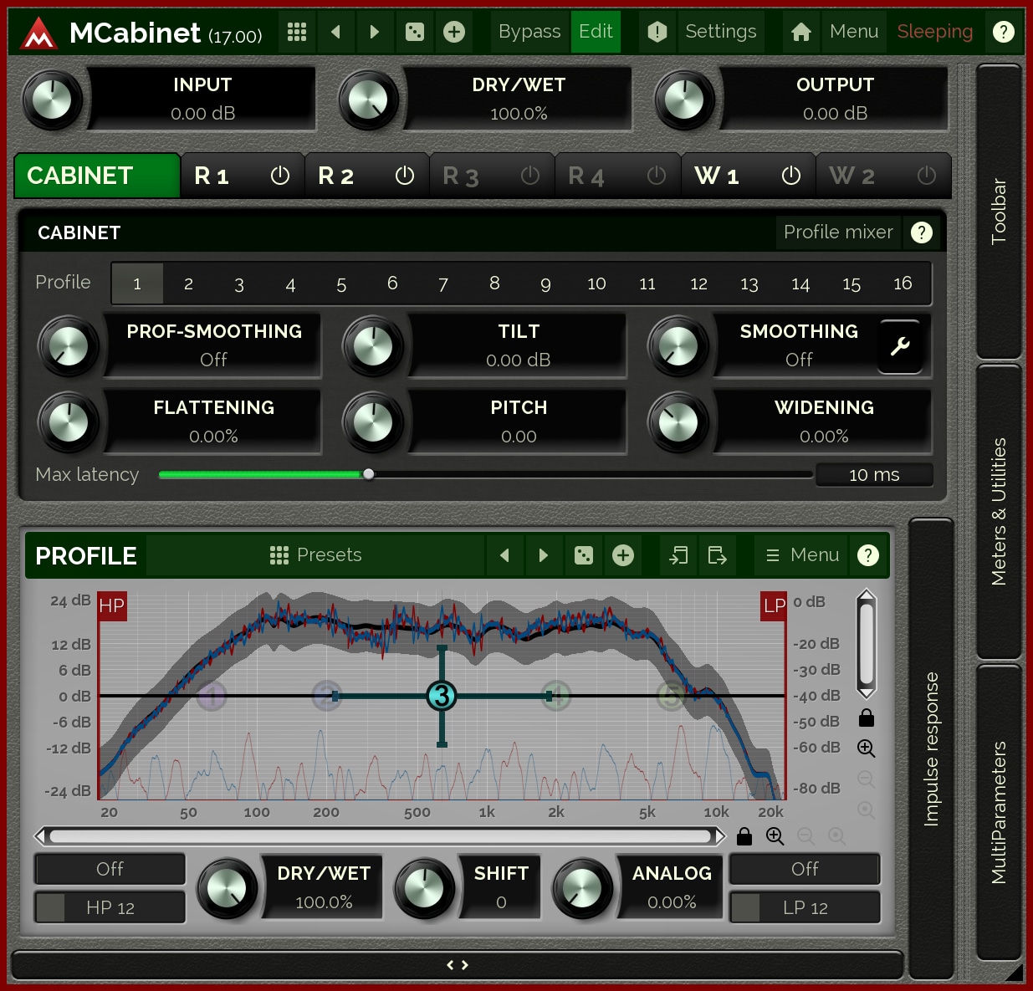Open the Profile mixer
The image size is (1033, 991).
click(837, 232)
